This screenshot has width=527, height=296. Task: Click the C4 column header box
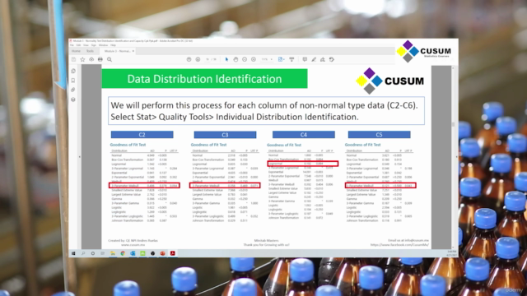coord(304,135)
